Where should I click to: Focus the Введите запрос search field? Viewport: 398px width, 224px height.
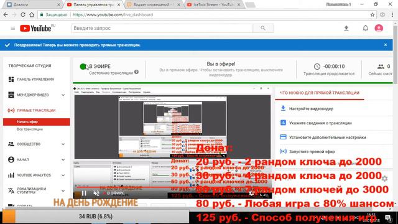(162, 28)
